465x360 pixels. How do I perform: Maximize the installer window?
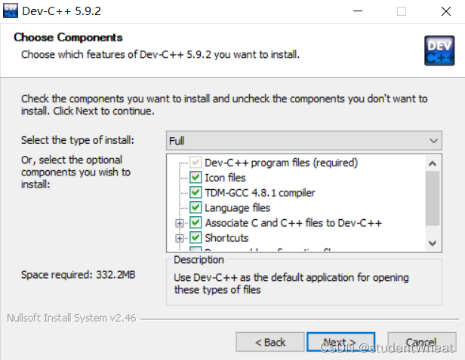click(402, 11)
